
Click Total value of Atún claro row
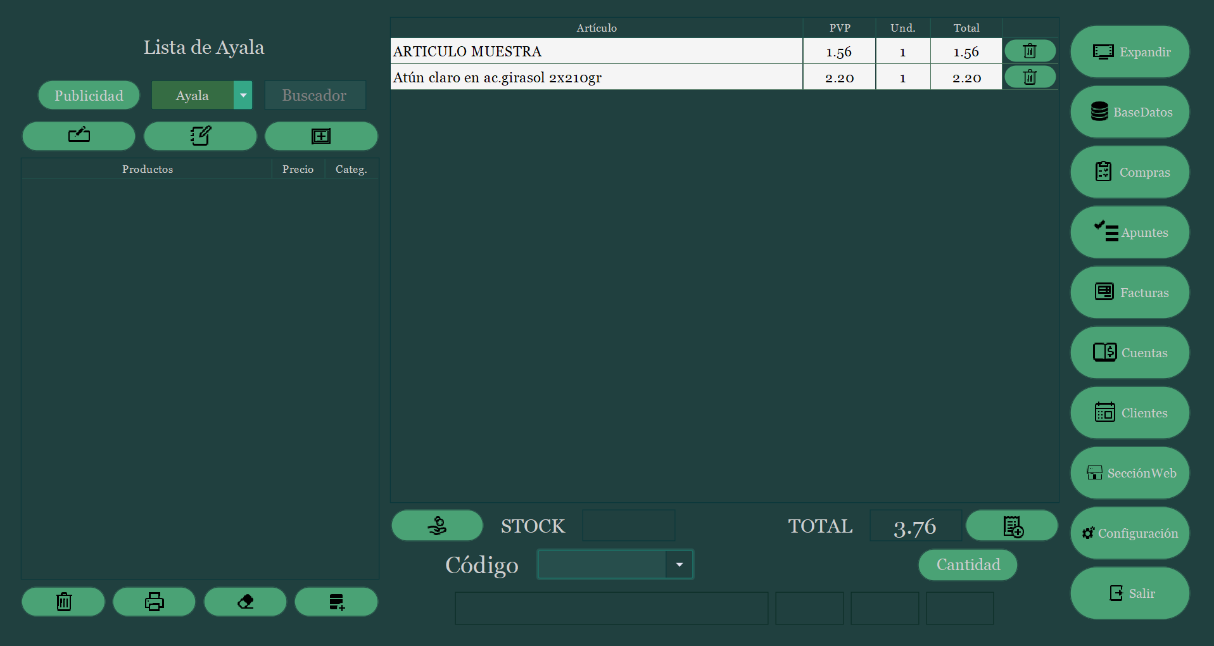[x=966, y=77]
